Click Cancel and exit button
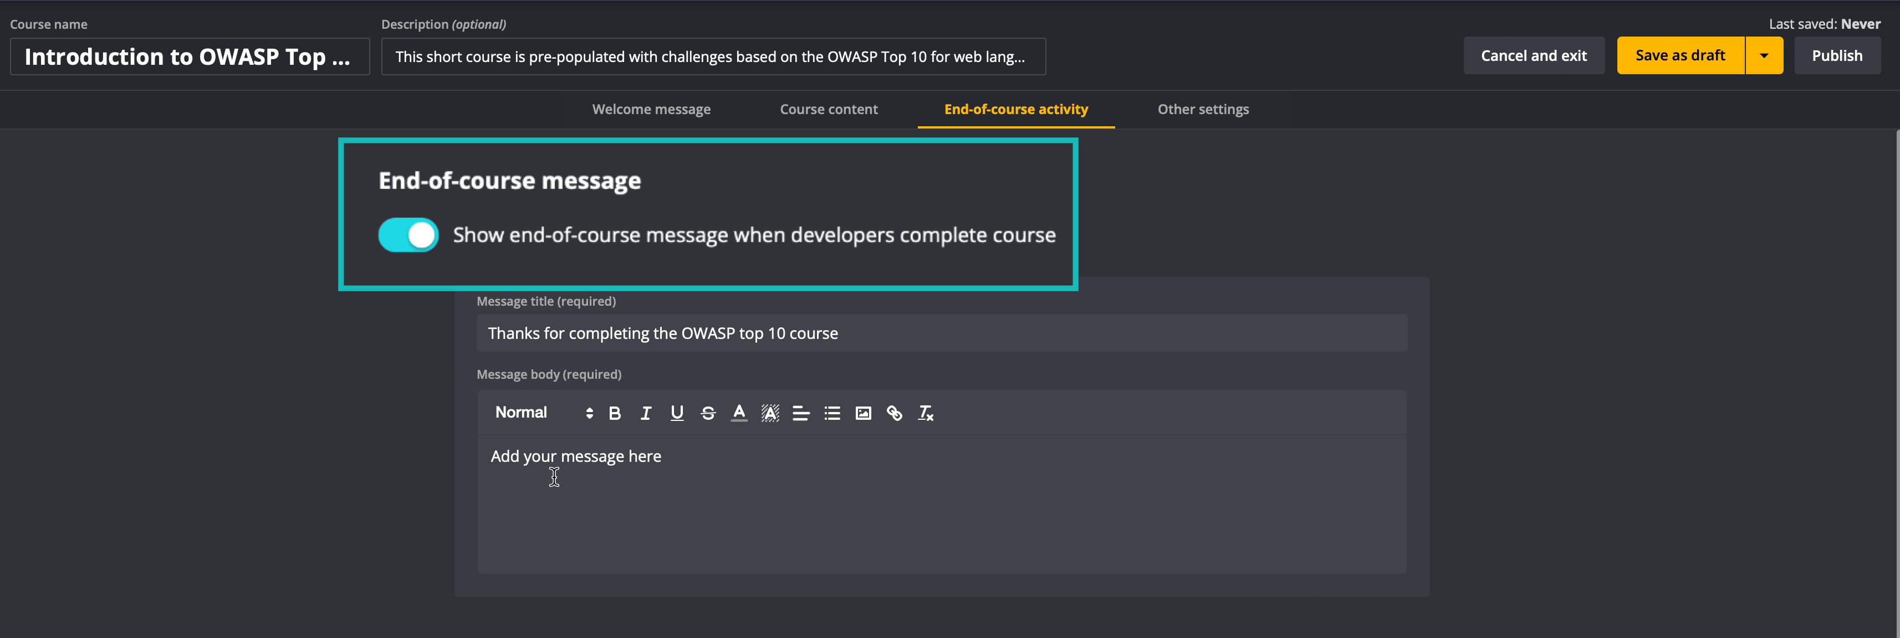Screen dimensions: 1900x638 [x=1534, y=56]
